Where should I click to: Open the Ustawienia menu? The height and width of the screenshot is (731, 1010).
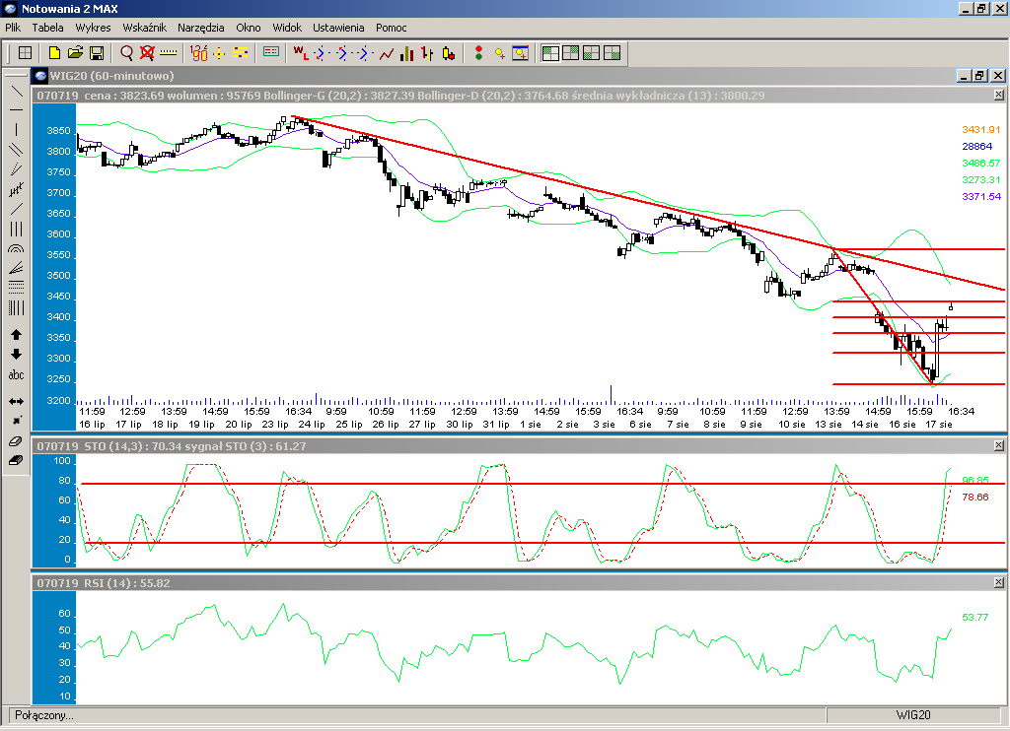click(x=338, y=28)
